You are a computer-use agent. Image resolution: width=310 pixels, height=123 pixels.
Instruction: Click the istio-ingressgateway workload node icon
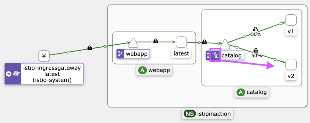(x=44, y=56)
